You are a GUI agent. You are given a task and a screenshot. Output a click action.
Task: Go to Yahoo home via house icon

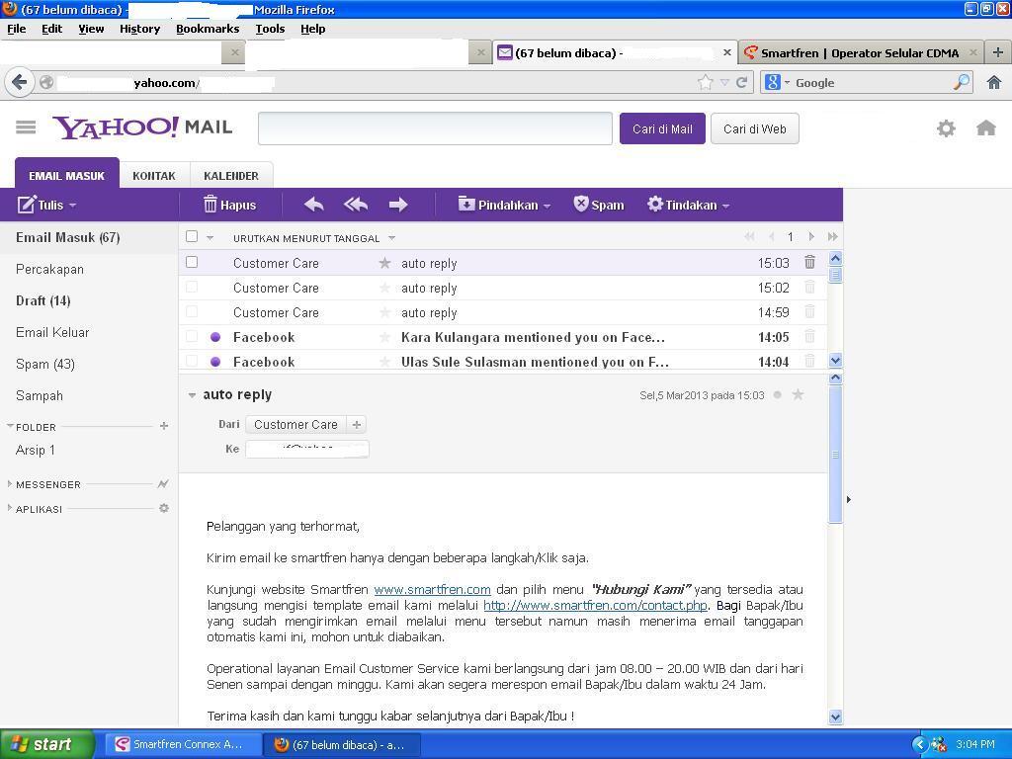pyautogui.click(x=985, y=128)
